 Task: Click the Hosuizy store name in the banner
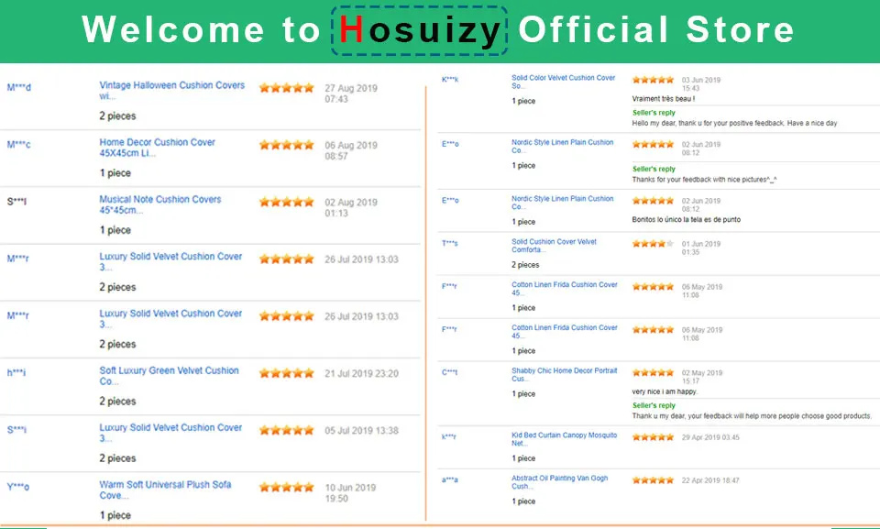coord(419,30)
